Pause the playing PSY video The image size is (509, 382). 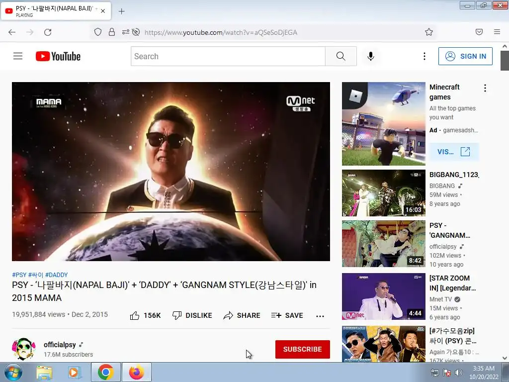click(171, 171)
